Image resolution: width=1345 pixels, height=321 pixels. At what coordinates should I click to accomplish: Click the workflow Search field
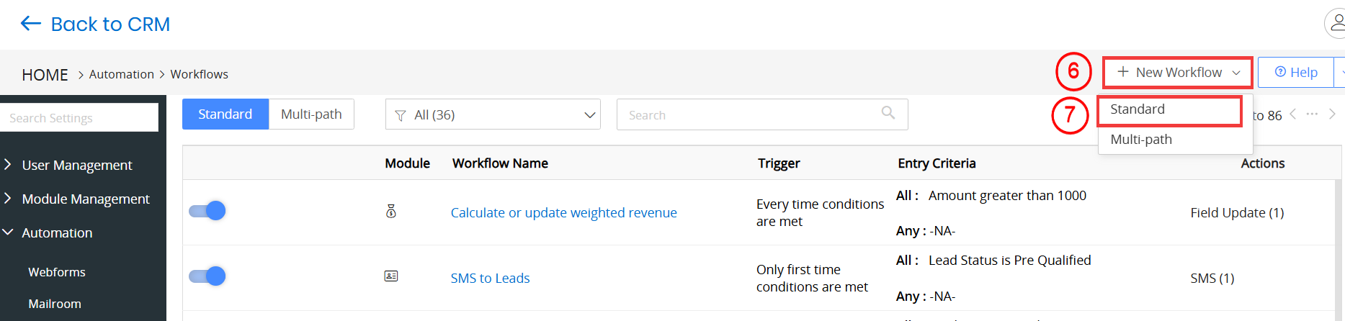pos(762,114)
